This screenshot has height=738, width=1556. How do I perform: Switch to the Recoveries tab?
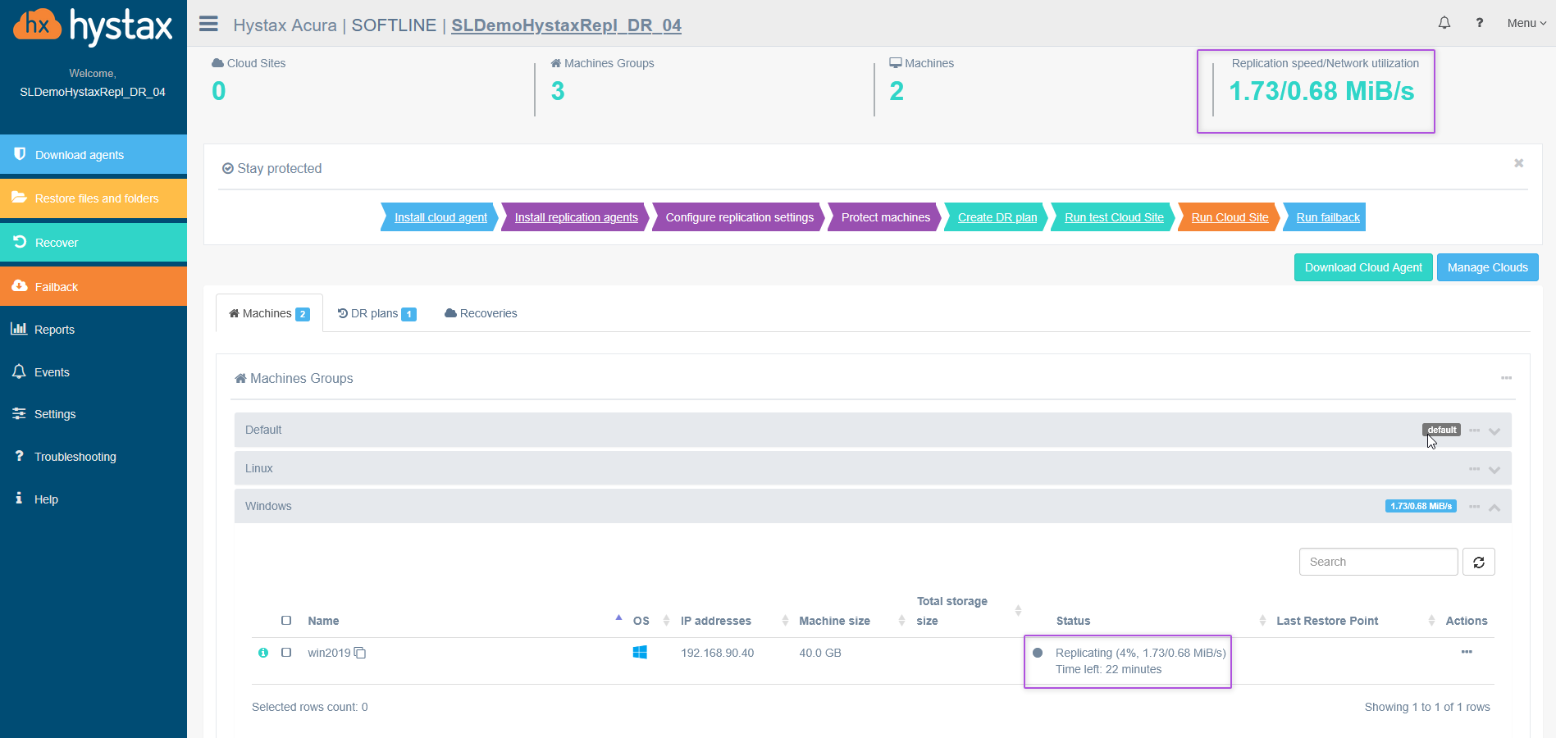tap(481, 313)
